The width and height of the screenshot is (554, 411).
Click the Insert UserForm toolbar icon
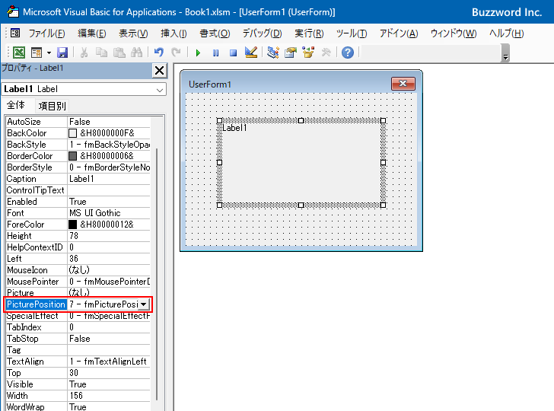pyautogui.click(x=37, y=53)
